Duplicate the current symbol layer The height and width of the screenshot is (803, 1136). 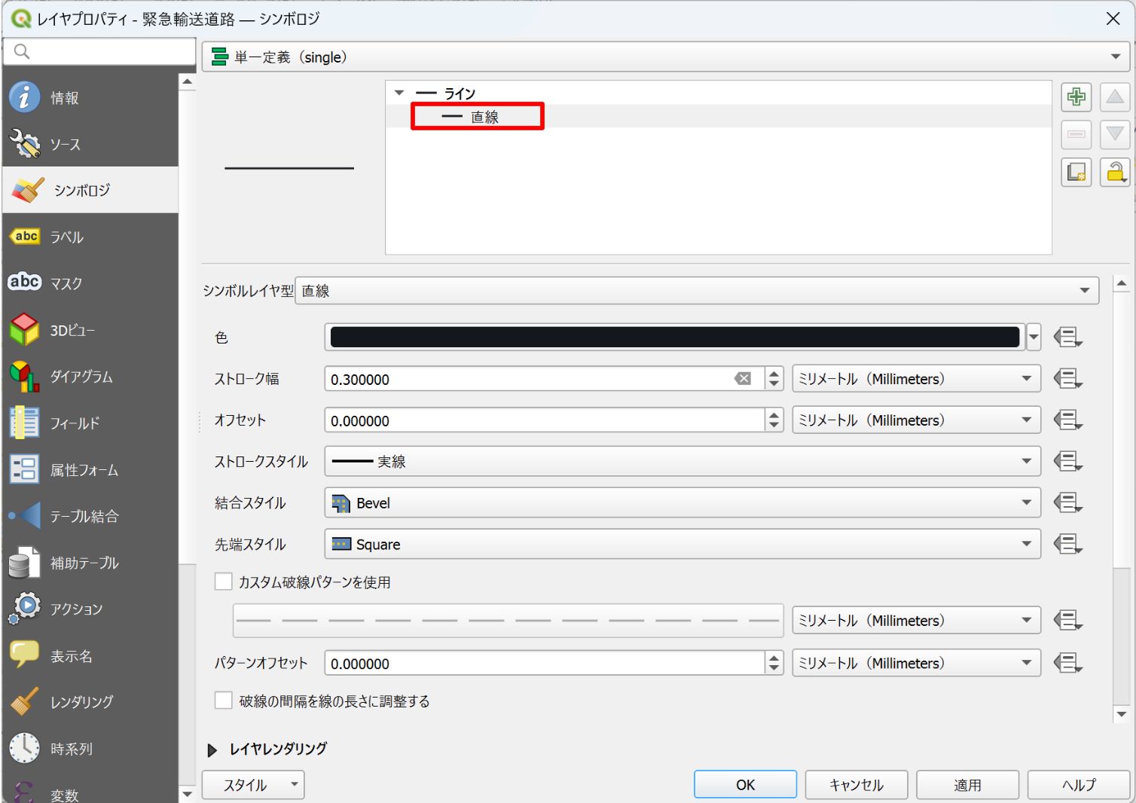point(1076,173)
